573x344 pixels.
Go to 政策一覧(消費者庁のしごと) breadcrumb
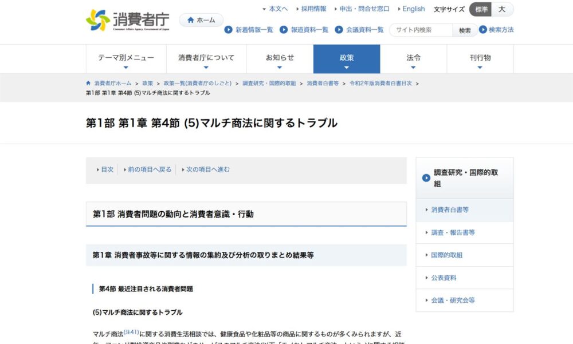(x=198, y=83)
